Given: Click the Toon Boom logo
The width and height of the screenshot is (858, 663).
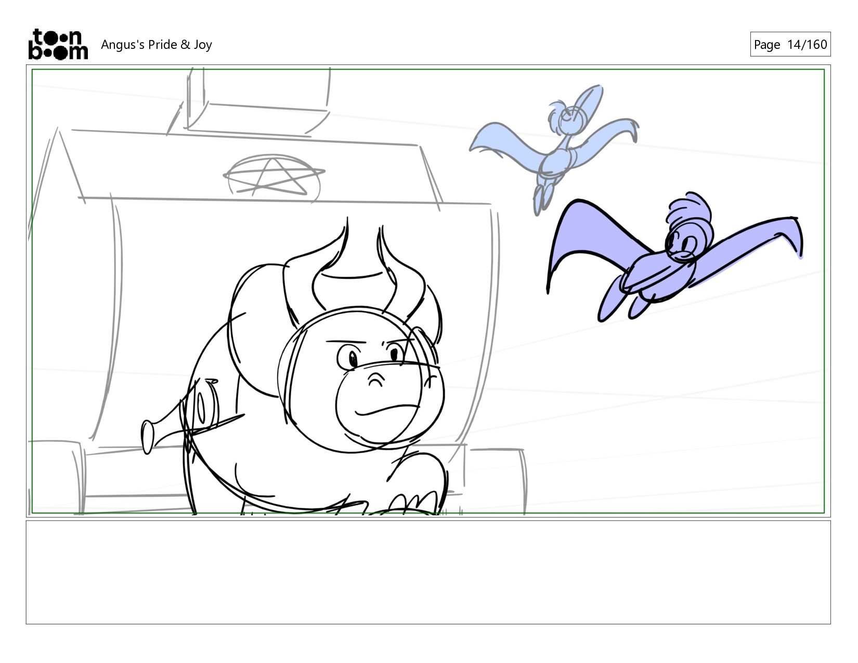Looking at the screenshot, I should point(58,44).
